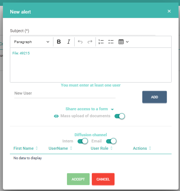Turn off the Email diffusion channel

coord(111,141)
